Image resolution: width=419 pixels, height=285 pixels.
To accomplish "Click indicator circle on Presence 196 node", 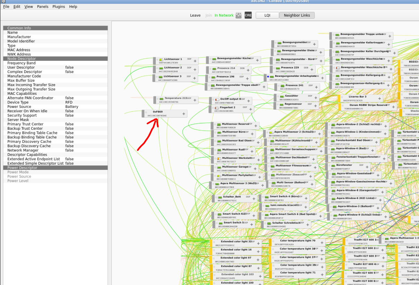I will coord(209,77).
